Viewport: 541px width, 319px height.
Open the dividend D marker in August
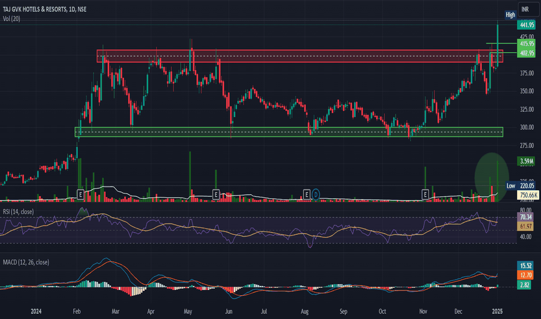pyautogui.click(x=316, y=194)
